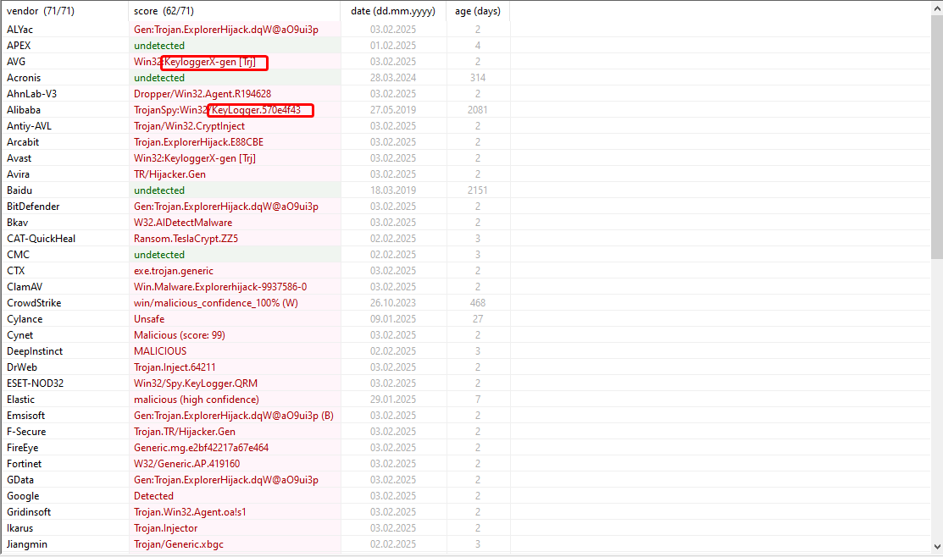Click the undetected result for Baidu

(159, 190)
